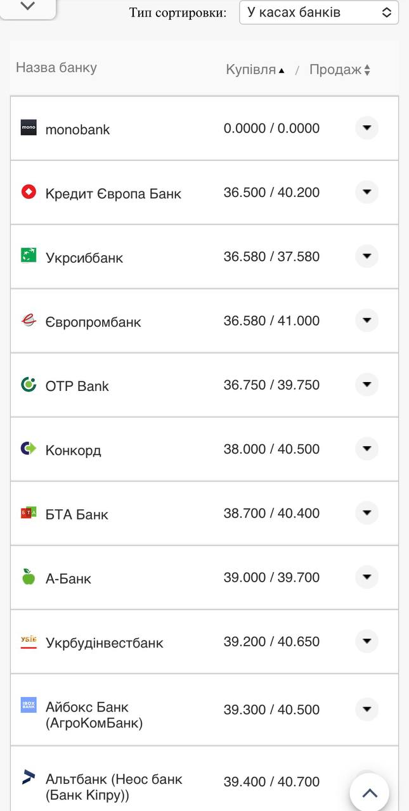Screen dimensions: 409x811
Task: Click the green apple А-Банк logo
Action: [28, 578]
